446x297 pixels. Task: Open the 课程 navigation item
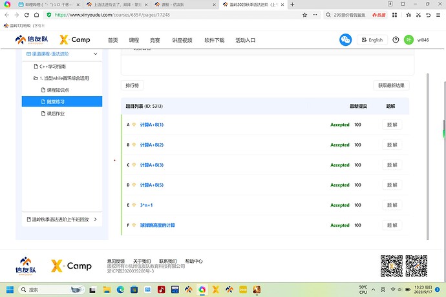tap(134, 40)
